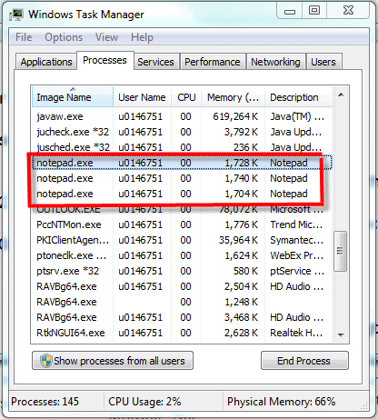
Task: Click scrollbar up arrow in process list
Action: click(x=341, y=95)
